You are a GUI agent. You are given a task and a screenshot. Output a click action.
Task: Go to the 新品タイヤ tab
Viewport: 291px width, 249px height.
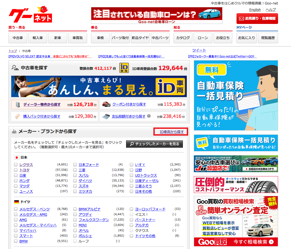[140, 38]
